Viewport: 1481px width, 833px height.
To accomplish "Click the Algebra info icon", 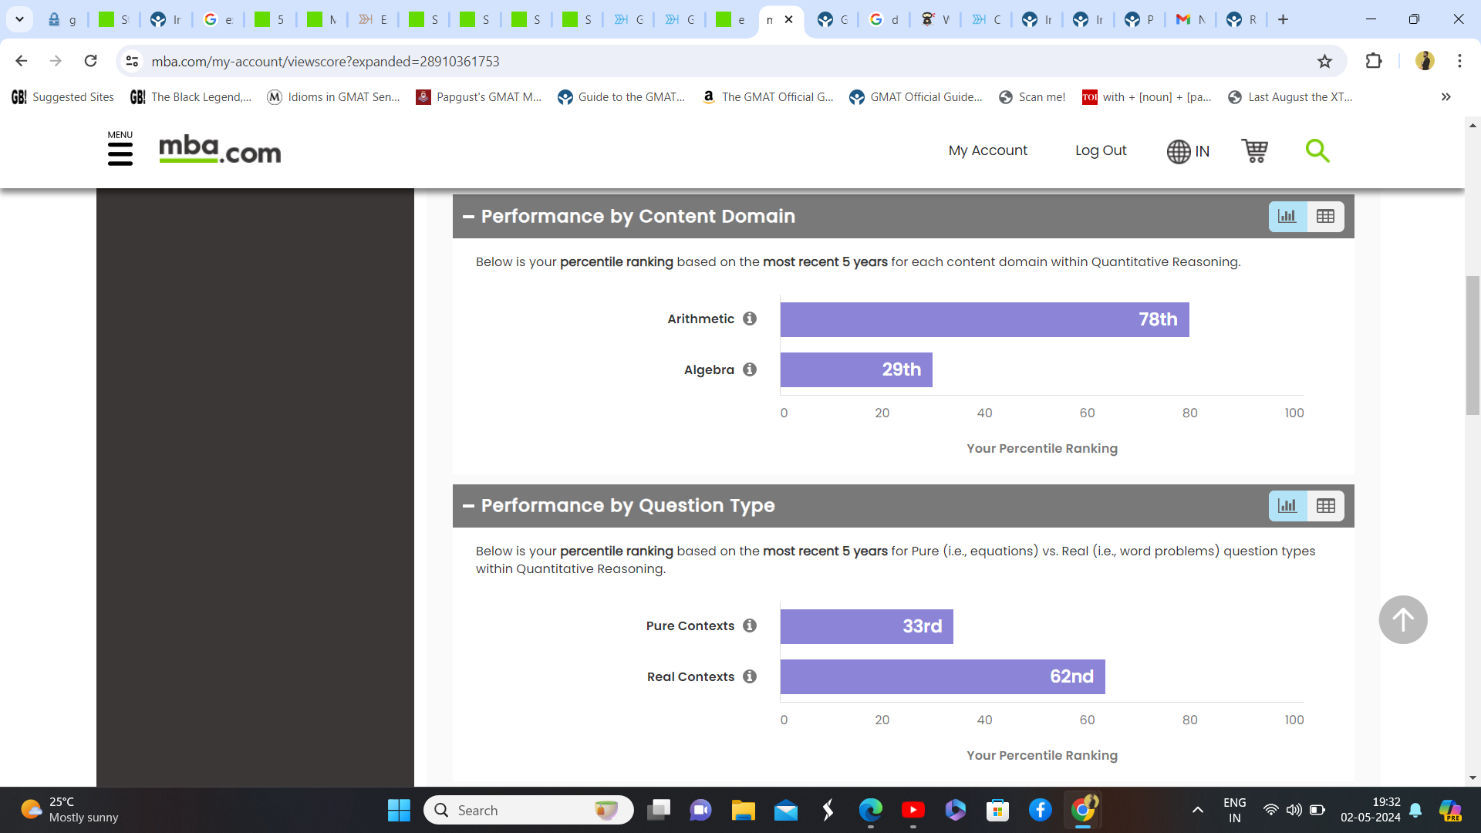I will point(750,369).
